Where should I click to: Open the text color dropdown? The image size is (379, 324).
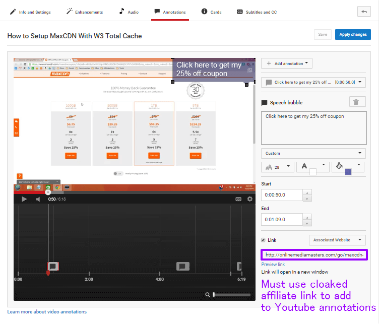313,167
